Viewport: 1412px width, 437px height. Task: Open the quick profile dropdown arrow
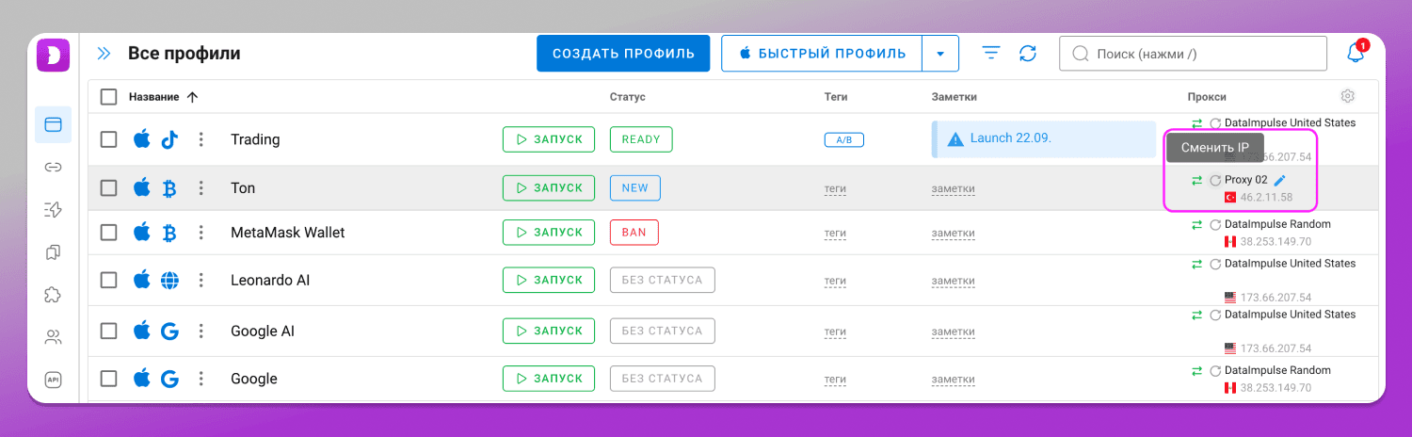pos(940,54)
